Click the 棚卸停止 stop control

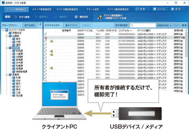click(41, 17)
